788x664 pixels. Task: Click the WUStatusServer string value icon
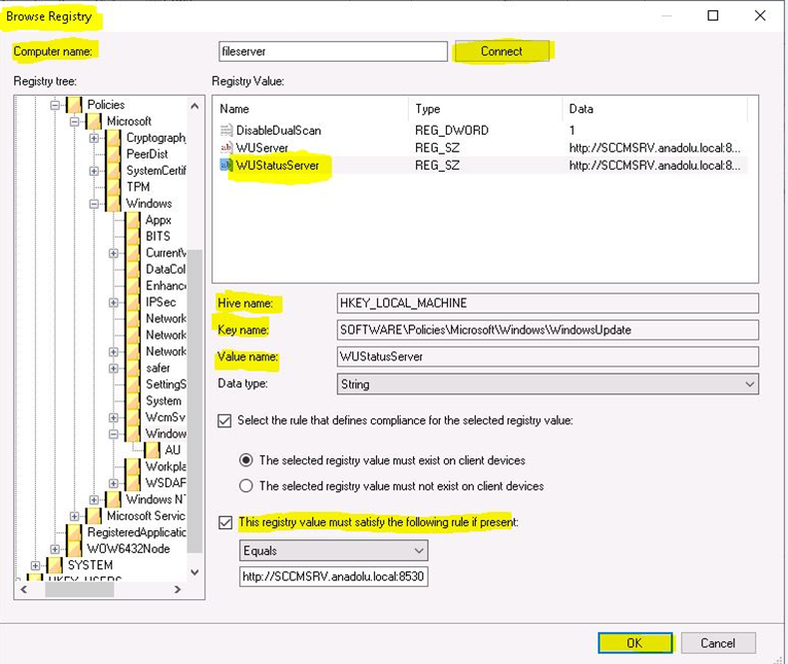pos(225,165)
